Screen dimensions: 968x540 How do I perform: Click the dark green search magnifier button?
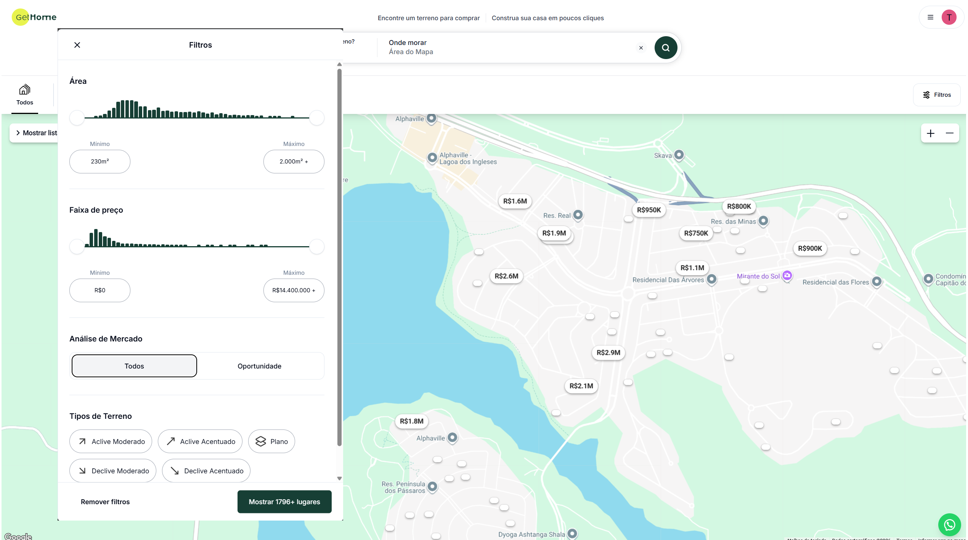(x=665, y=48)
